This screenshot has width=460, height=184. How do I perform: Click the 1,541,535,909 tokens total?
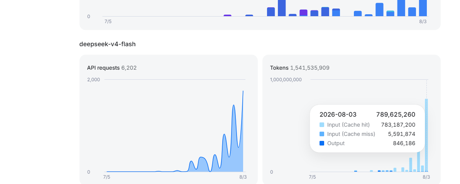pos(310,68)
